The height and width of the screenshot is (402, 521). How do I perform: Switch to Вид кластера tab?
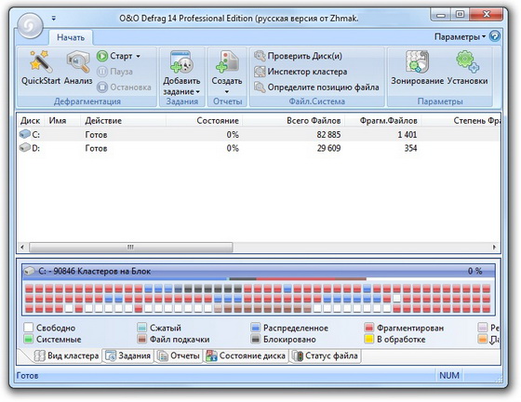pyautogui.click(x=66, y=355)
